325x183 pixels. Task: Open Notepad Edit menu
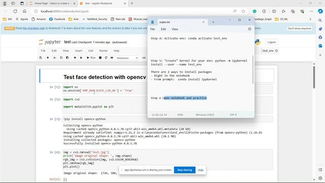click(x=164, y=29)
